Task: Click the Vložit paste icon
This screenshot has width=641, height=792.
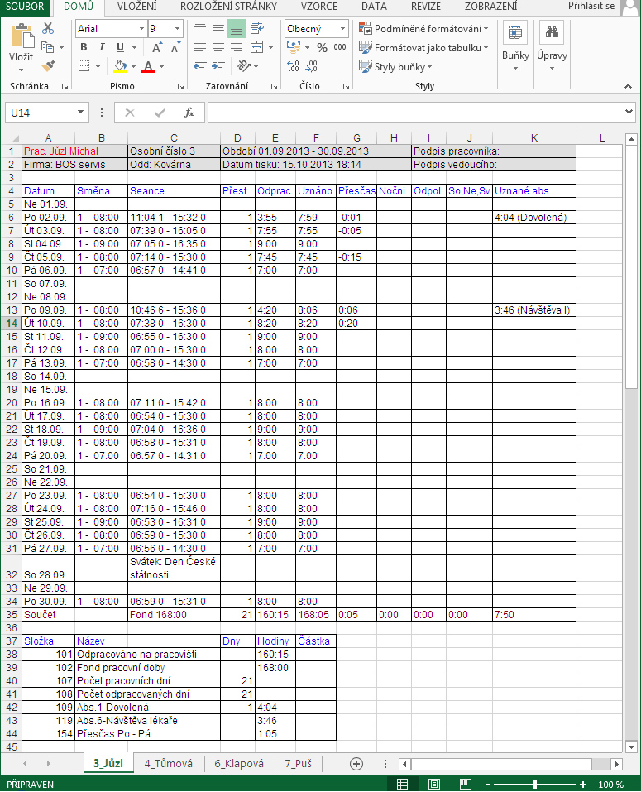Action: (22, 36)
